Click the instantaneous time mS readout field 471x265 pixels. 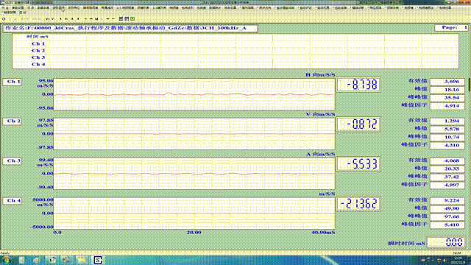[x=446, y=242]
